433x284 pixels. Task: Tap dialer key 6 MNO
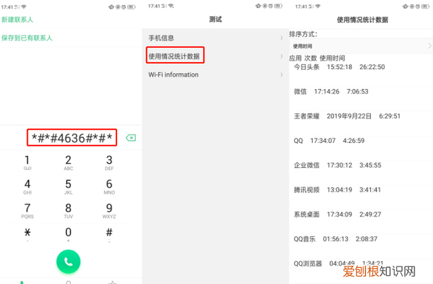(x=109, y=187)
